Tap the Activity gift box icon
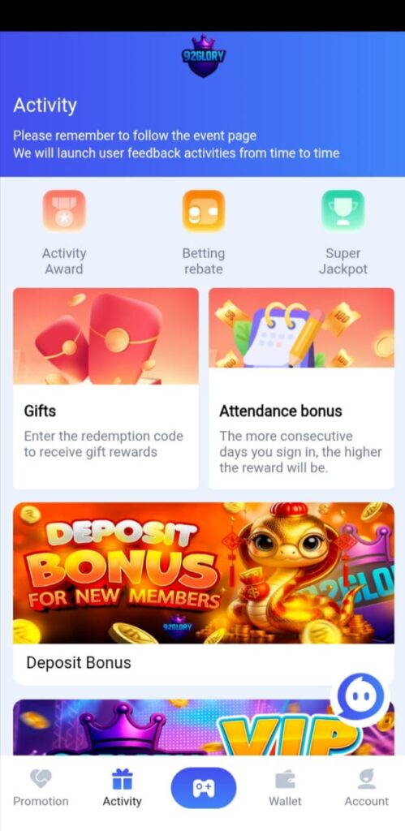 122,779
